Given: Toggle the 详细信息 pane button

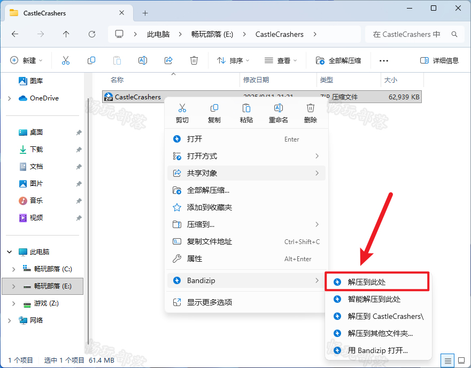Looking at the screenshot, I should 439,60.
